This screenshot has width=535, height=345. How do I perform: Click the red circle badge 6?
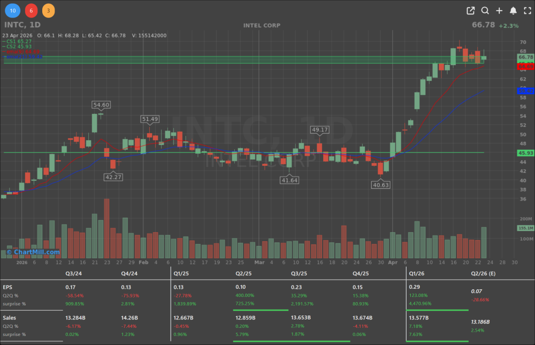pyautogui.click(x=31, y=11)
